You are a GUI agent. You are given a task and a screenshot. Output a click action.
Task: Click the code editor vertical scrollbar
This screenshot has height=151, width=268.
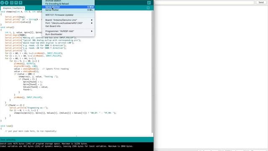coord(152,72)
